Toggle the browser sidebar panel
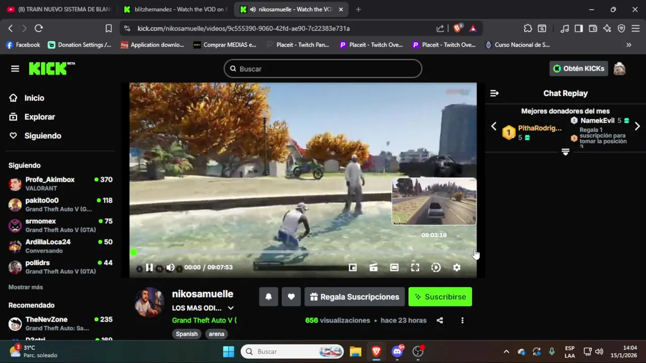646x363 pixels. 579,29
